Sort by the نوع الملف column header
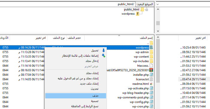This screenshot has width=210, height=109. click(x=57, y=38)
